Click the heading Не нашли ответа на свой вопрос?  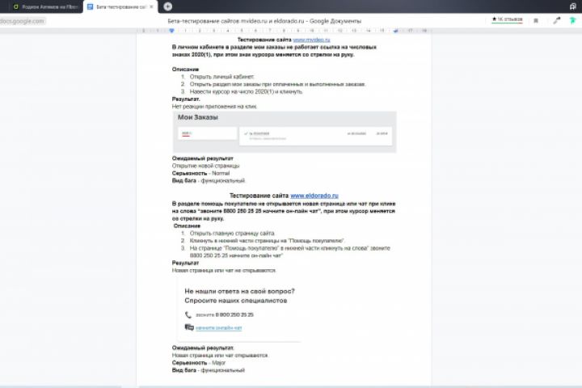[x=239, y=291]
